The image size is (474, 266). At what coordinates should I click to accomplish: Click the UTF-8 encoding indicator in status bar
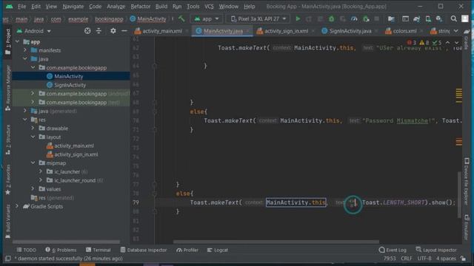pos(424,259)
